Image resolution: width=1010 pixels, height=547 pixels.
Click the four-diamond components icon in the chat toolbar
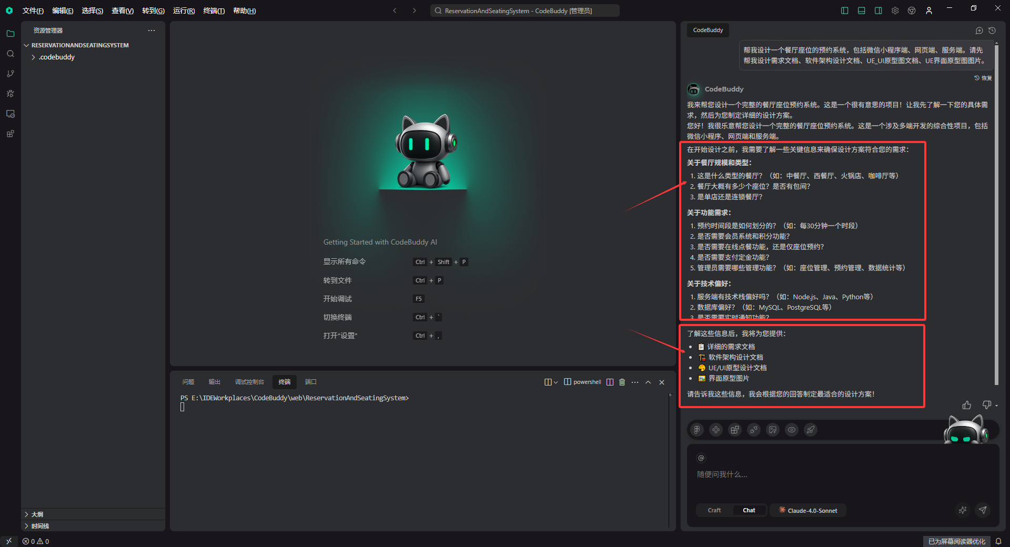[716, 430]
